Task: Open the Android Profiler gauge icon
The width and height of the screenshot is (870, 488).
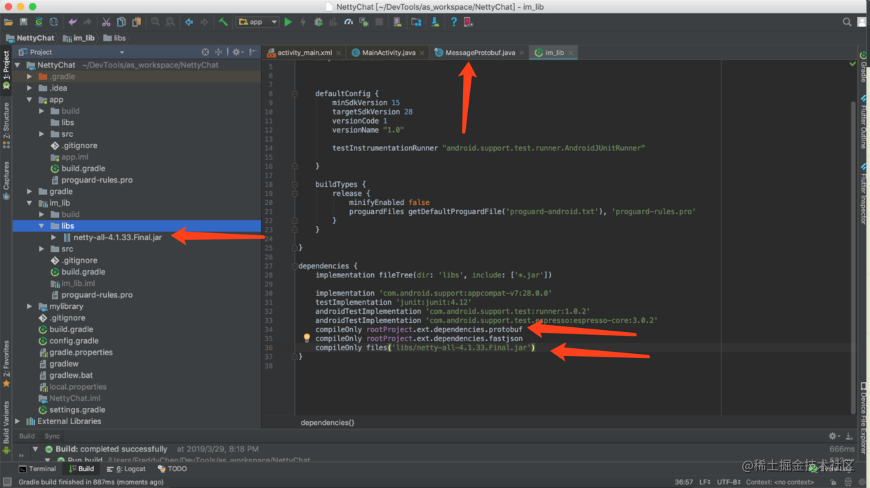Action: pos(349,22)
